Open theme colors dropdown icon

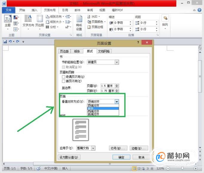pos(16,17)
